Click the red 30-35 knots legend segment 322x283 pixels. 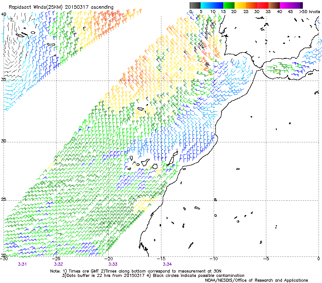[263, 5]
